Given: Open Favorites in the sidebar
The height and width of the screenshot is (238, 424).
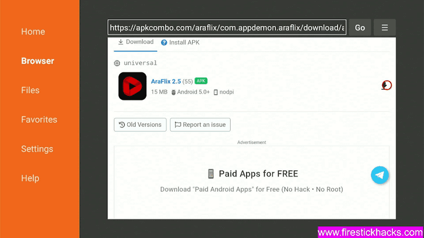Looking at the screenshot, I should pos(39,120).
